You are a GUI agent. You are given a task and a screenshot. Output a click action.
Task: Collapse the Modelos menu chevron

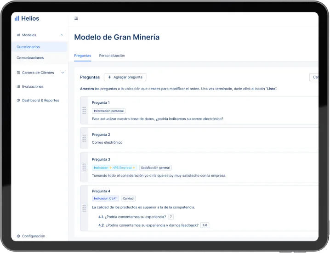pyautogui.click(x=62, y=35)
